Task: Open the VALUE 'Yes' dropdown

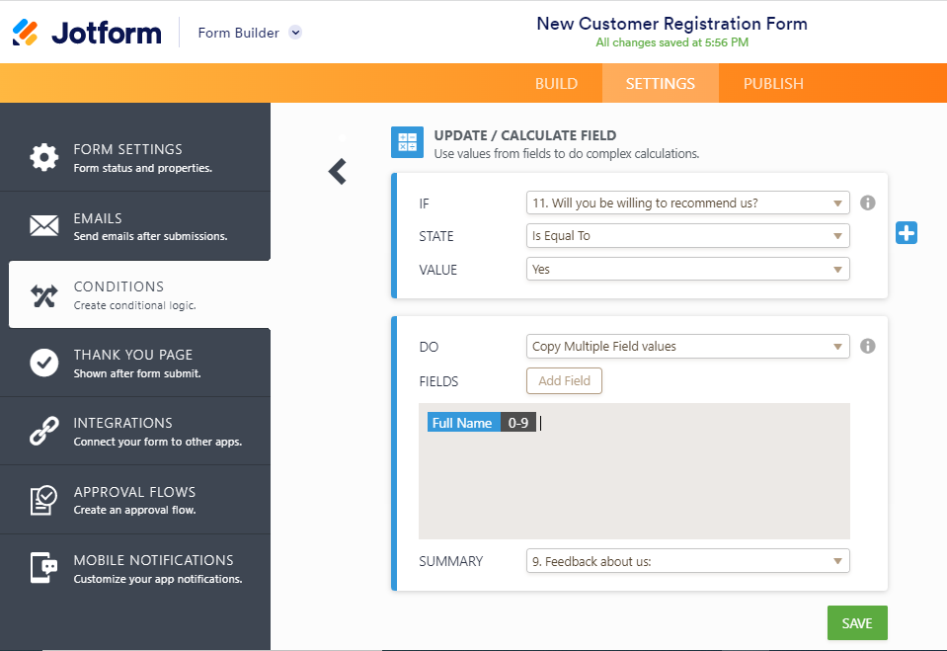Action: 688,269
